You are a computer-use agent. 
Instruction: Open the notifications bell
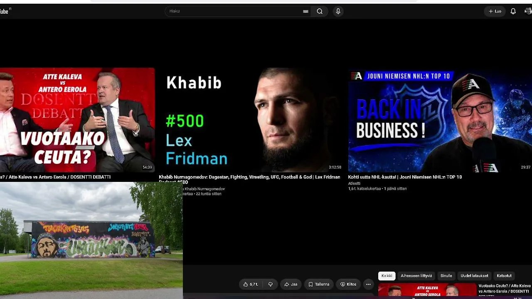[x=513, y=11]
